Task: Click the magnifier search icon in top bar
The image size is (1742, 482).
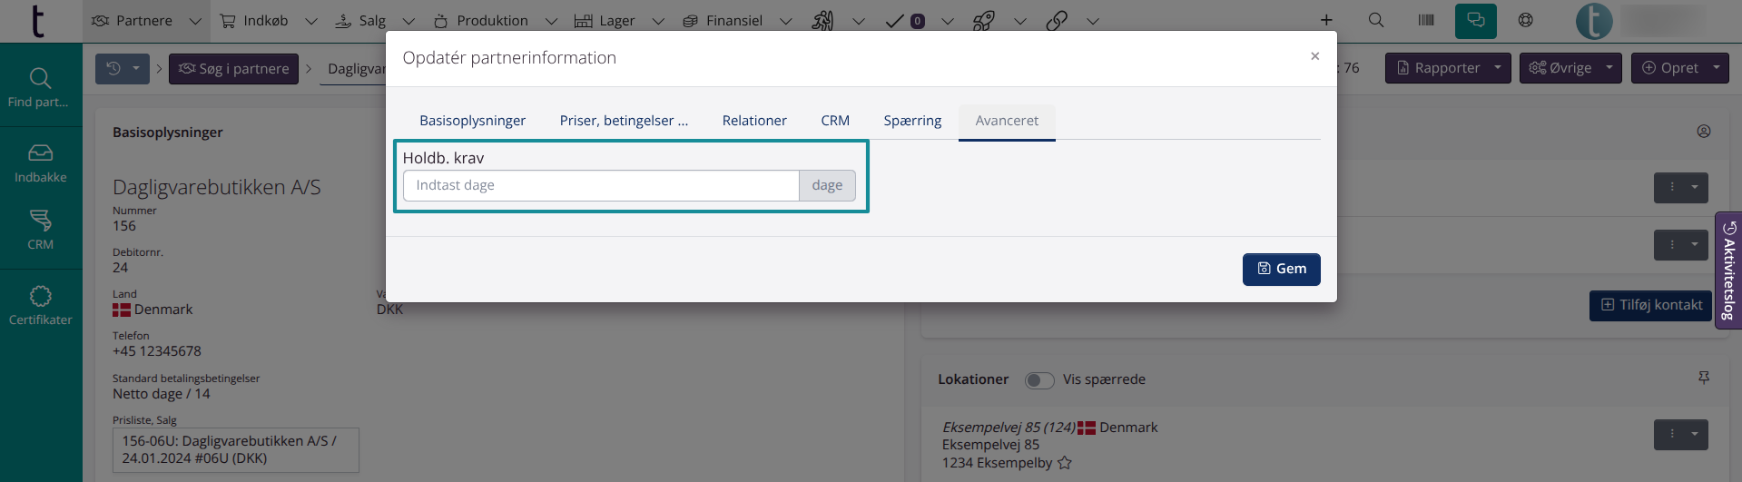Action: coord(1376,20)
